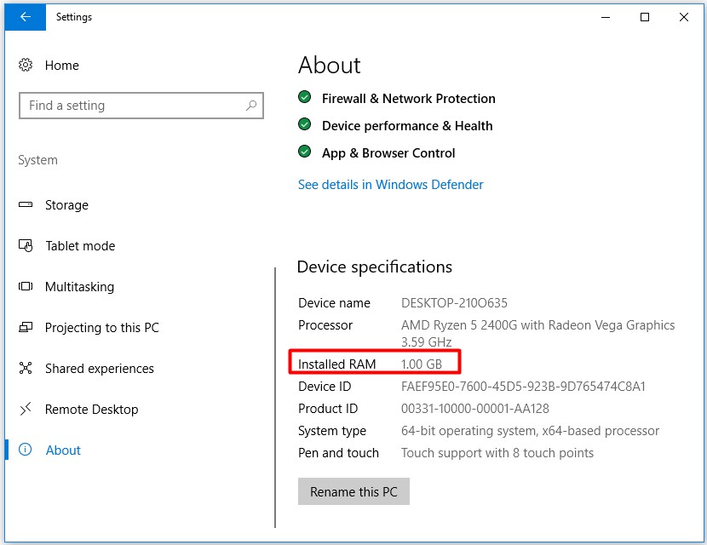Click the Remote Desktop icon
The image size is (707, 545).
click(x=26, y=410)
